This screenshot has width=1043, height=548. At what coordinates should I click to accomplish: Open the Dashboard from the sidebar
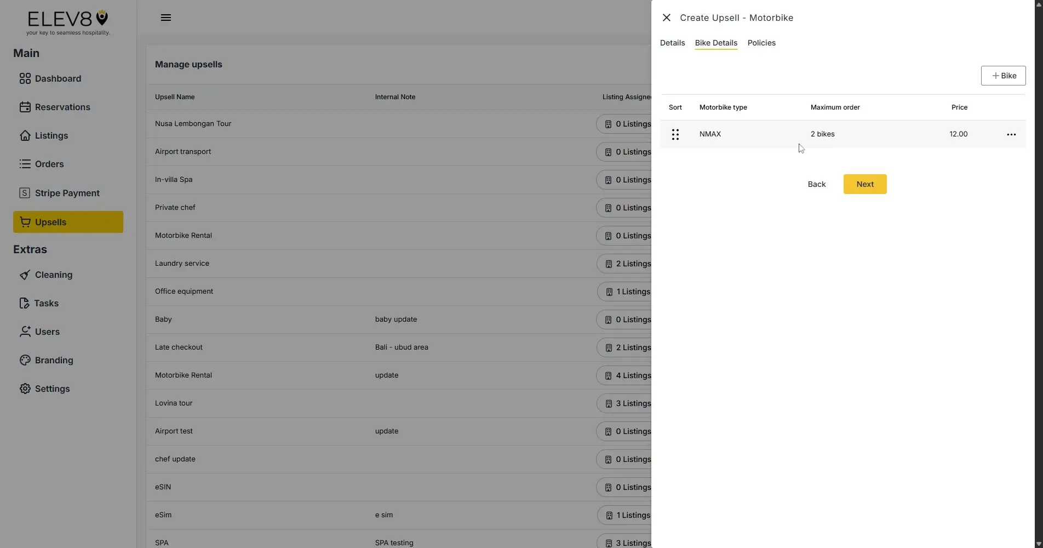point(25,78)
